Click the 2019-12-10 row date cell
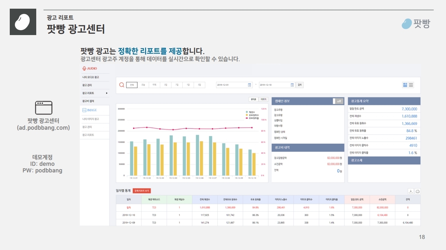The image size is (446, 250). tap(129, 215)
